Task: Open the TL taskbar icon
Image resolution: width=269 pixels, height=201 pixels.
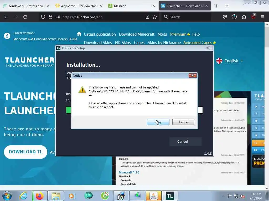Action: pyautogui.click(x=170, y=196)
